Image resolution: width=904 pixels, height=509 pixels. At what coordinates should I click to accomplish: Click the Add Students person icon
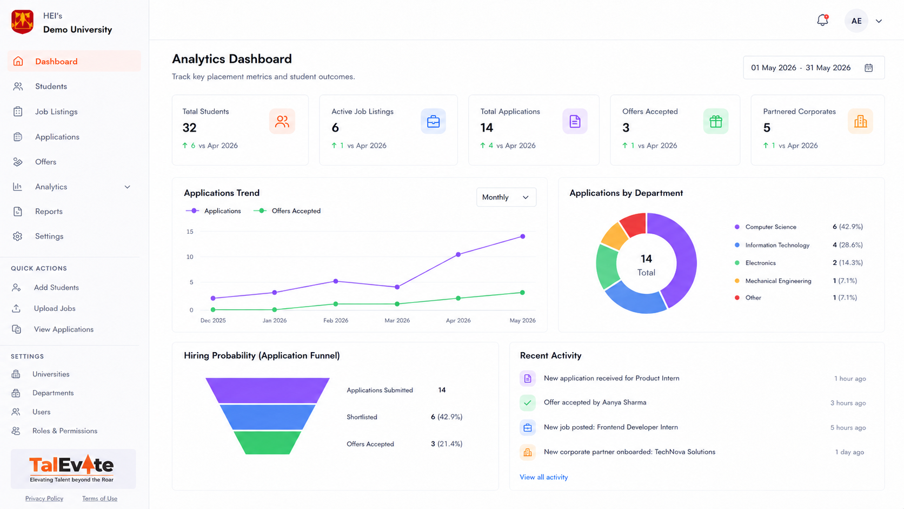(x=16, y=287)
